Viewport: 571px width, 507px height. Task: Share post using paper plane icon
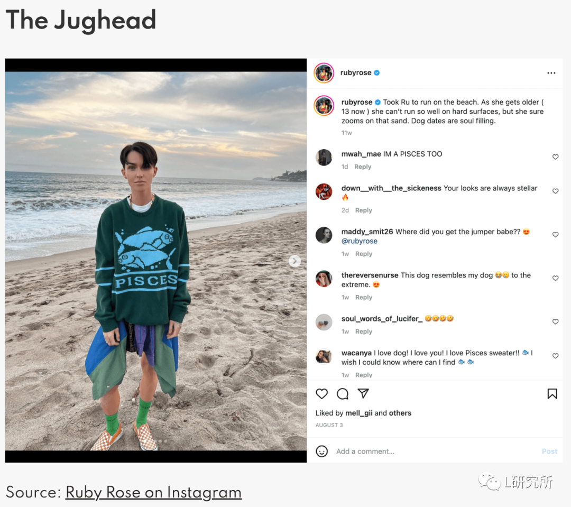[363, 393]
